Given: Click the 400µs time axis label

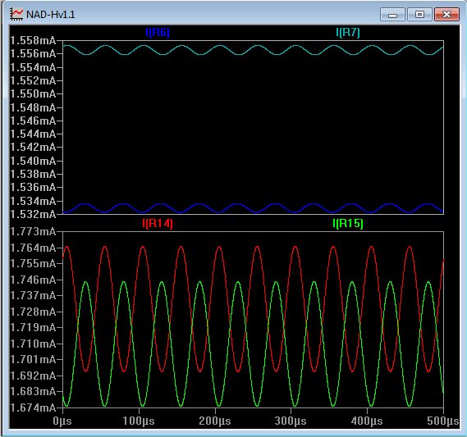Looking at the screenshot, I should pyautogui.click(x=367, y=421).
